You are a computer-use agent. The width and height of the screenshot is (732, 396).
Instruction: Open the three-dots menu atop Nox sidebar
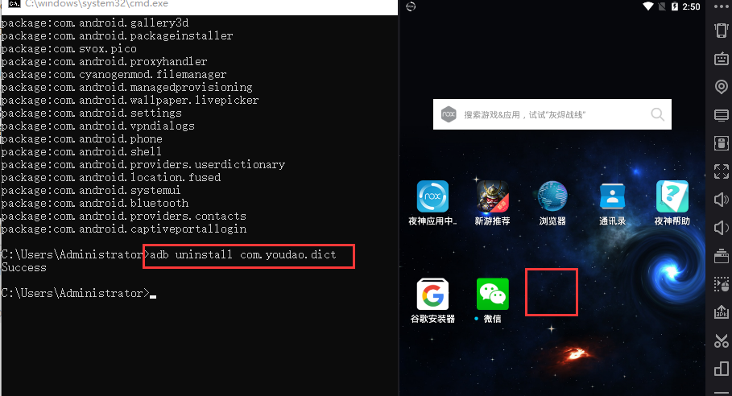[722, 6]
